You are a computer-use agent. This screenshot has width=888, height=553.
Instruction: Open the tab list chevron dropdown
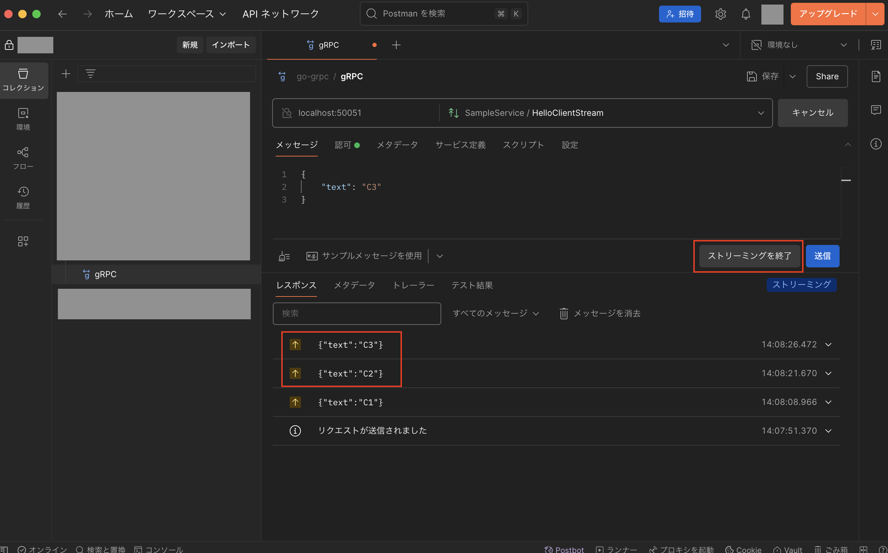(x=726, y=45)
